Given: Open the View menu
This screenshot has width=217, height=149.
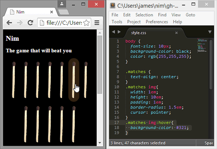Looking at the screenshot, I should [x=176, y=15].
